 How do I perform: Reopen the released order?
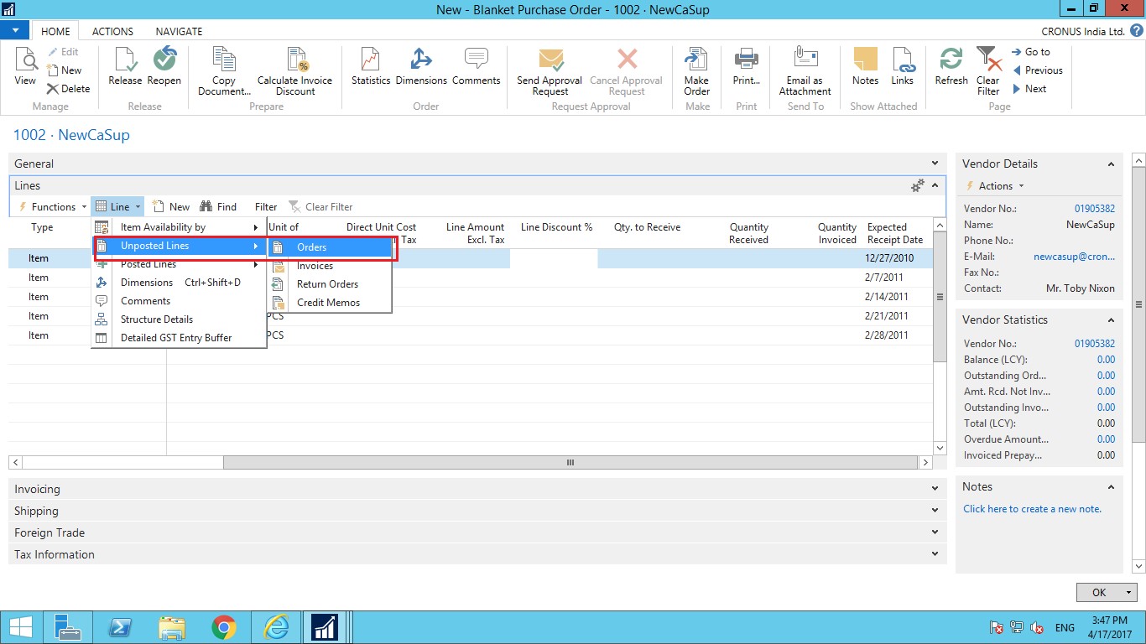[x=164, y=67]
